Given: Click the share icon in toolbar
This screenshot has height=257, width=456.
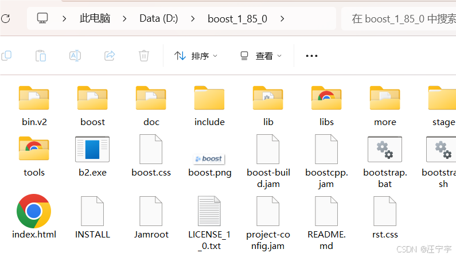Looking at the screenshot, I should 110,56.
